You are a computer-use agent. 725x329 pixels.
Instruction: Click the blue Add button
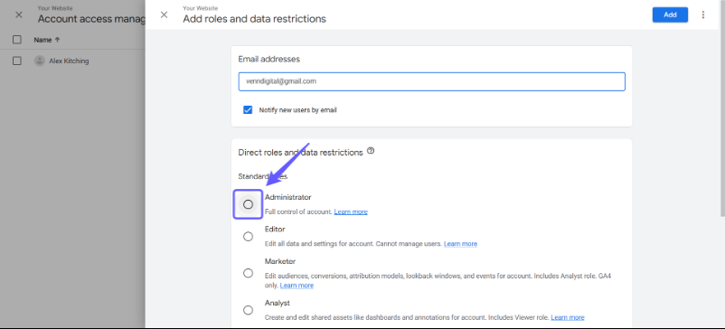coord(670,14)
